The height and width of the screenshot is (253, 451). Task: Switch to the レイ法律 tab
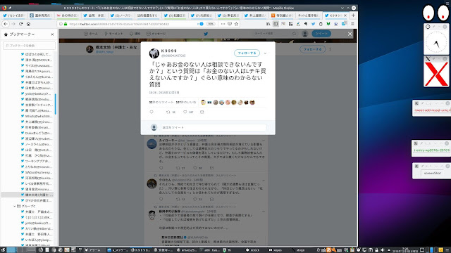14,15
